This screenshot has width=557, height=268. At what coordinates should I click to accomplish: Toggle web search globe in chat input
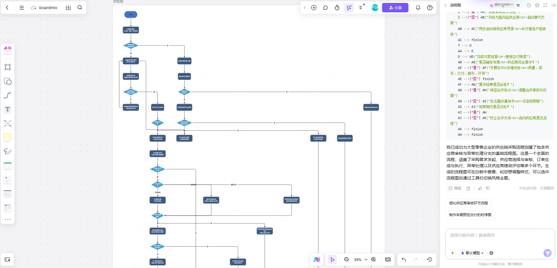(491, 253)
